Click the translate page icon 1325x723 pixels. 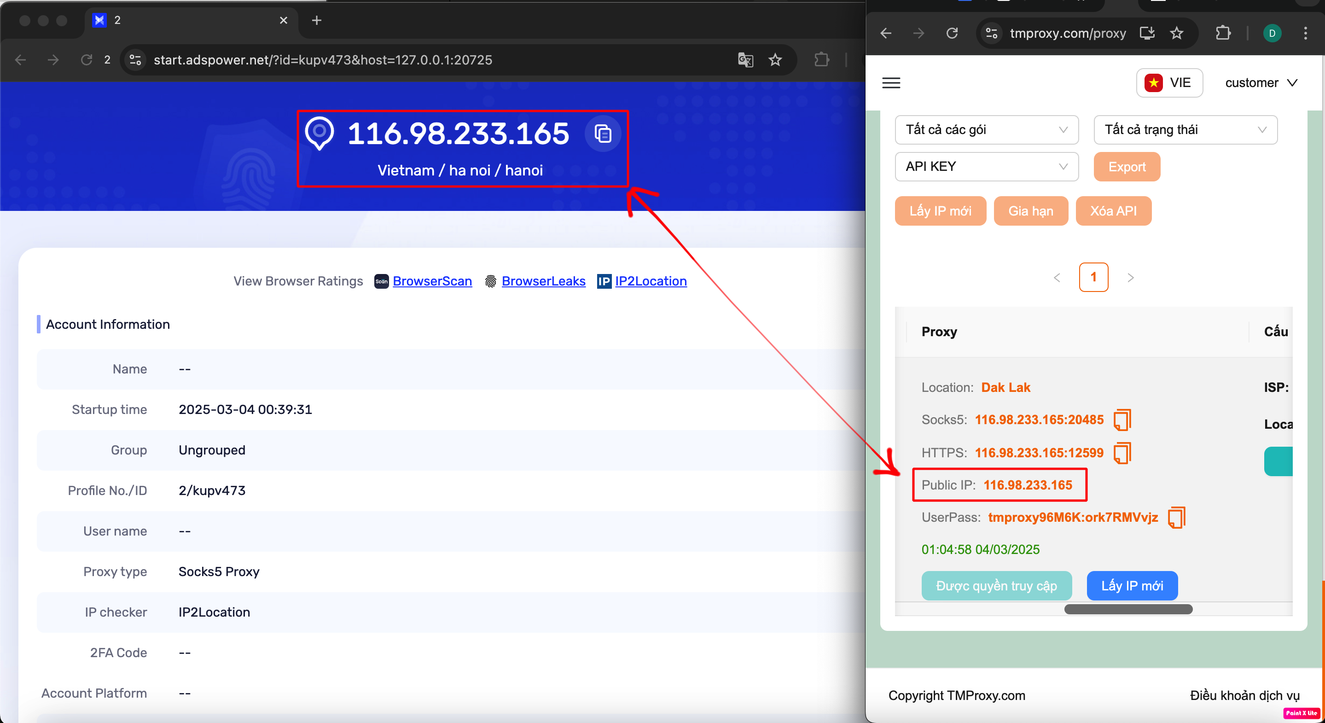click(x=745, y=60)
